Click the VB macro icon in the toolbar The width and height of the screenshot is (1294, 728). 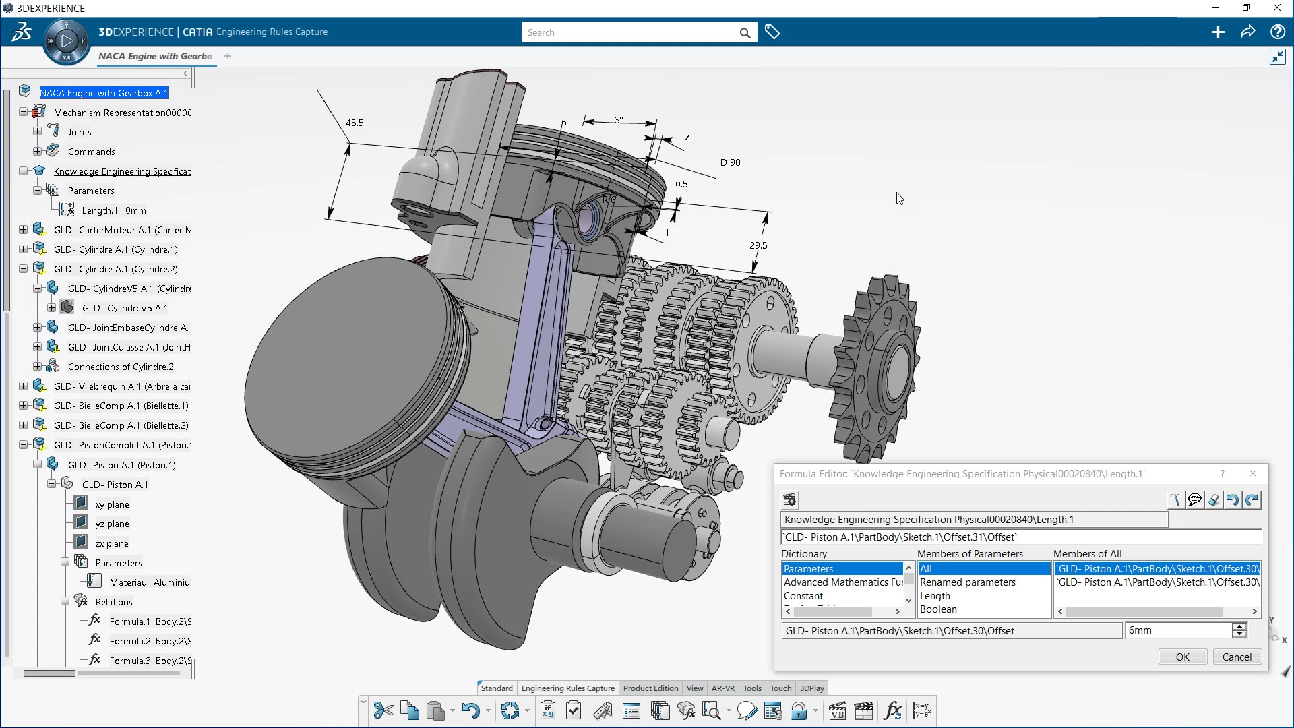(838, 710)
